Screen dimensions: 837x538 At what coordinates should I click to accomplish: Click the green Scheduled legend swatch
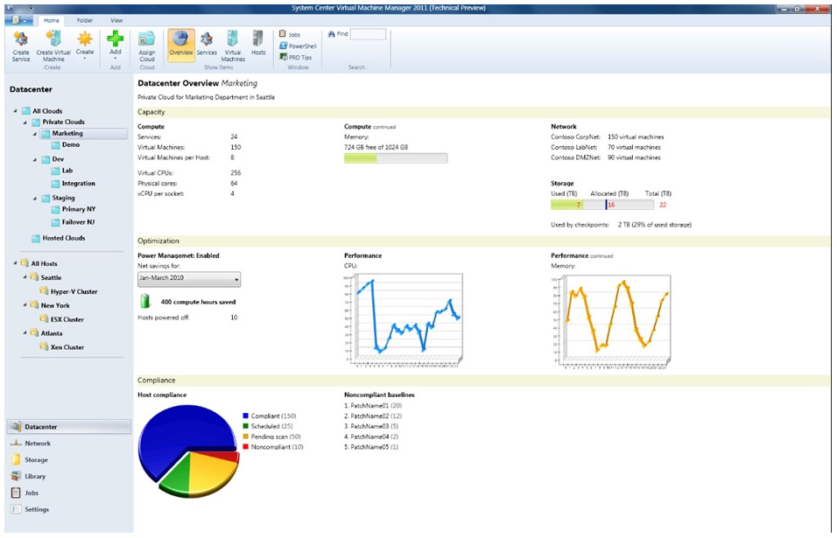click(245, 426)
